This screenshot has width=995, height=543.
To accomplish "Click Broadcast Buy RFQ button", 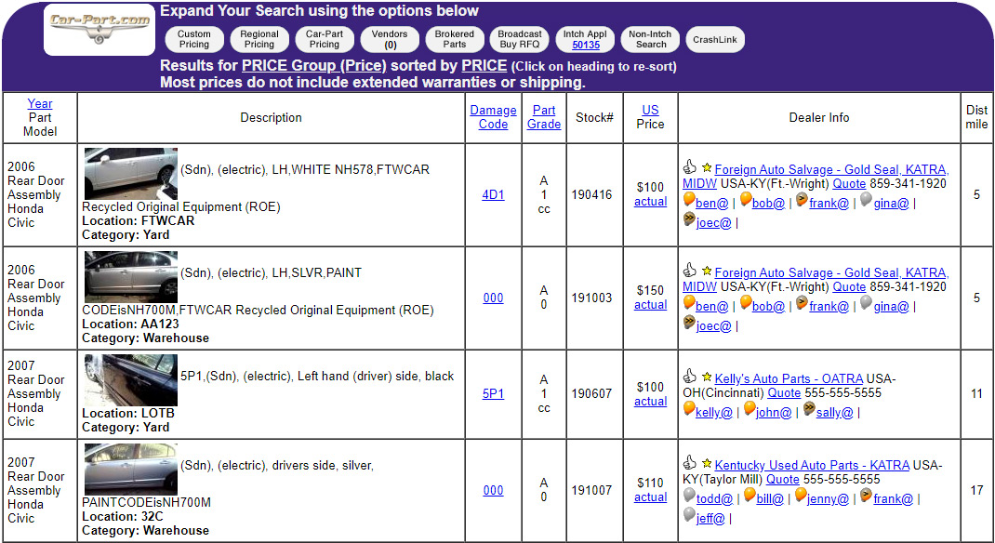I will coord(520,39).
